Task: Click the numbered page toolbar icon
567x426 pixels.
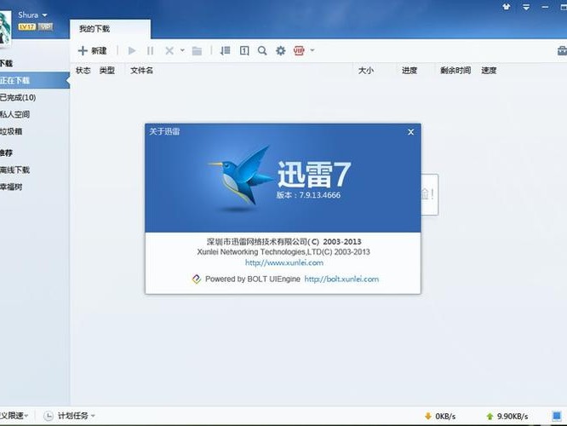Action: tap(244, 50)
